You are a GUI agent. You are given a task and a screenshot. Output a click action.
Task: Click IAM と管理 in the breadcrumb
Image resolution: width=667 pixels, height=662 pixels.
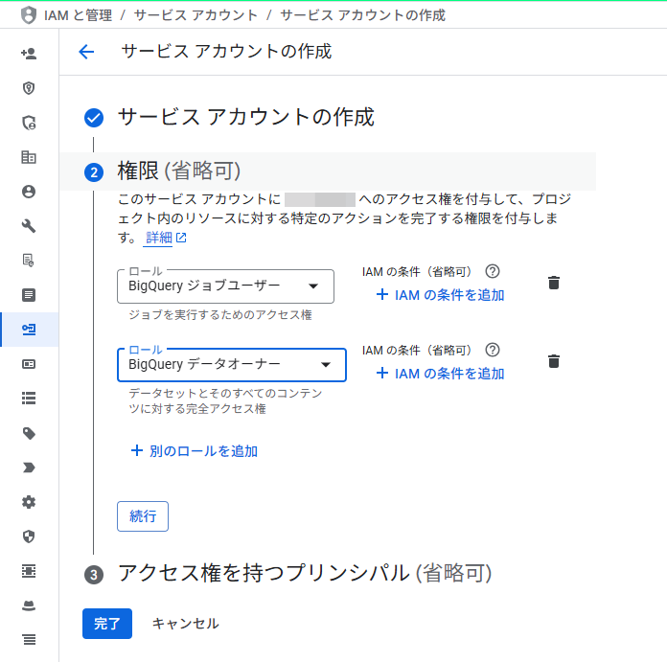(x=78, y=15)
